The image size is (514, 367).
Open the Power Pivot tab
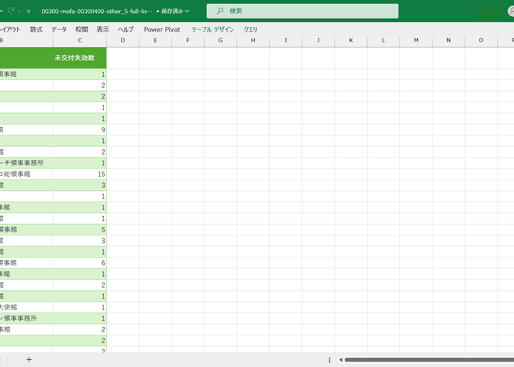(x=162, y=29)
